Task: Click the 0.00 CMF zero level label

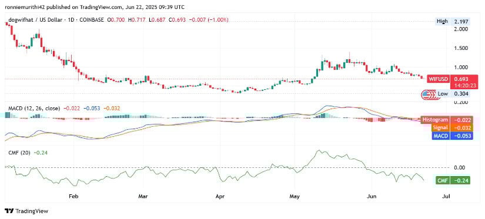Action: click(460, 167)
